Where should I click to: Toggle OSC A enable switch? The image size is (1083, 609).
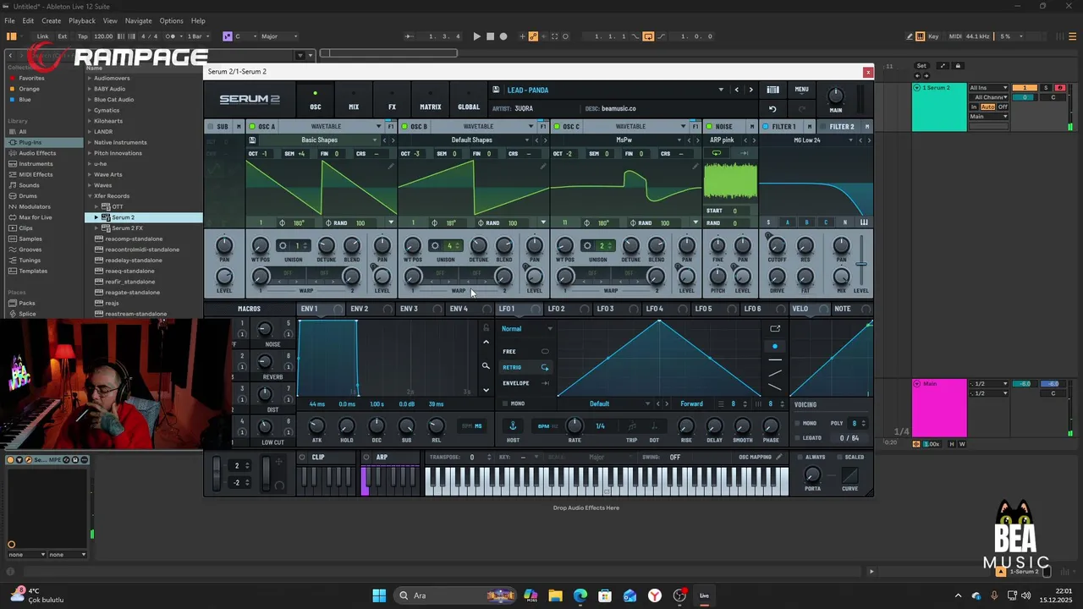point(252,127)
